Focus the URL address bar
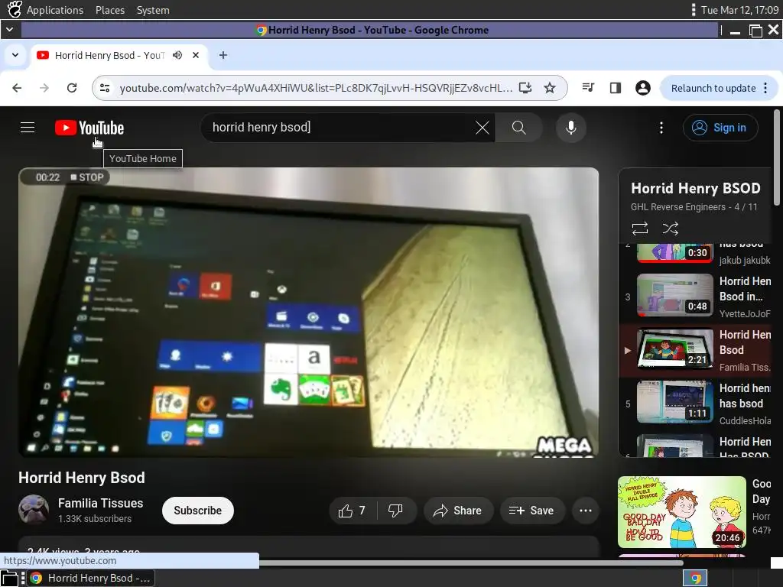783x587 pixels. point(316,88)
